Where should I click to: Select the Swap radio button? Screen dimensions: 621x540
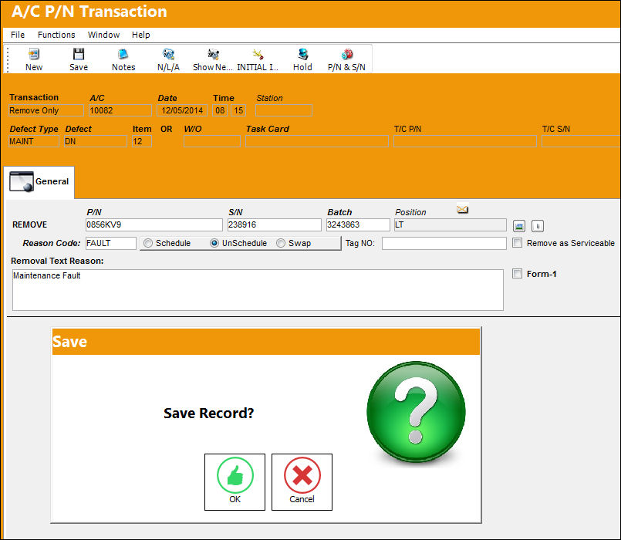281,243
